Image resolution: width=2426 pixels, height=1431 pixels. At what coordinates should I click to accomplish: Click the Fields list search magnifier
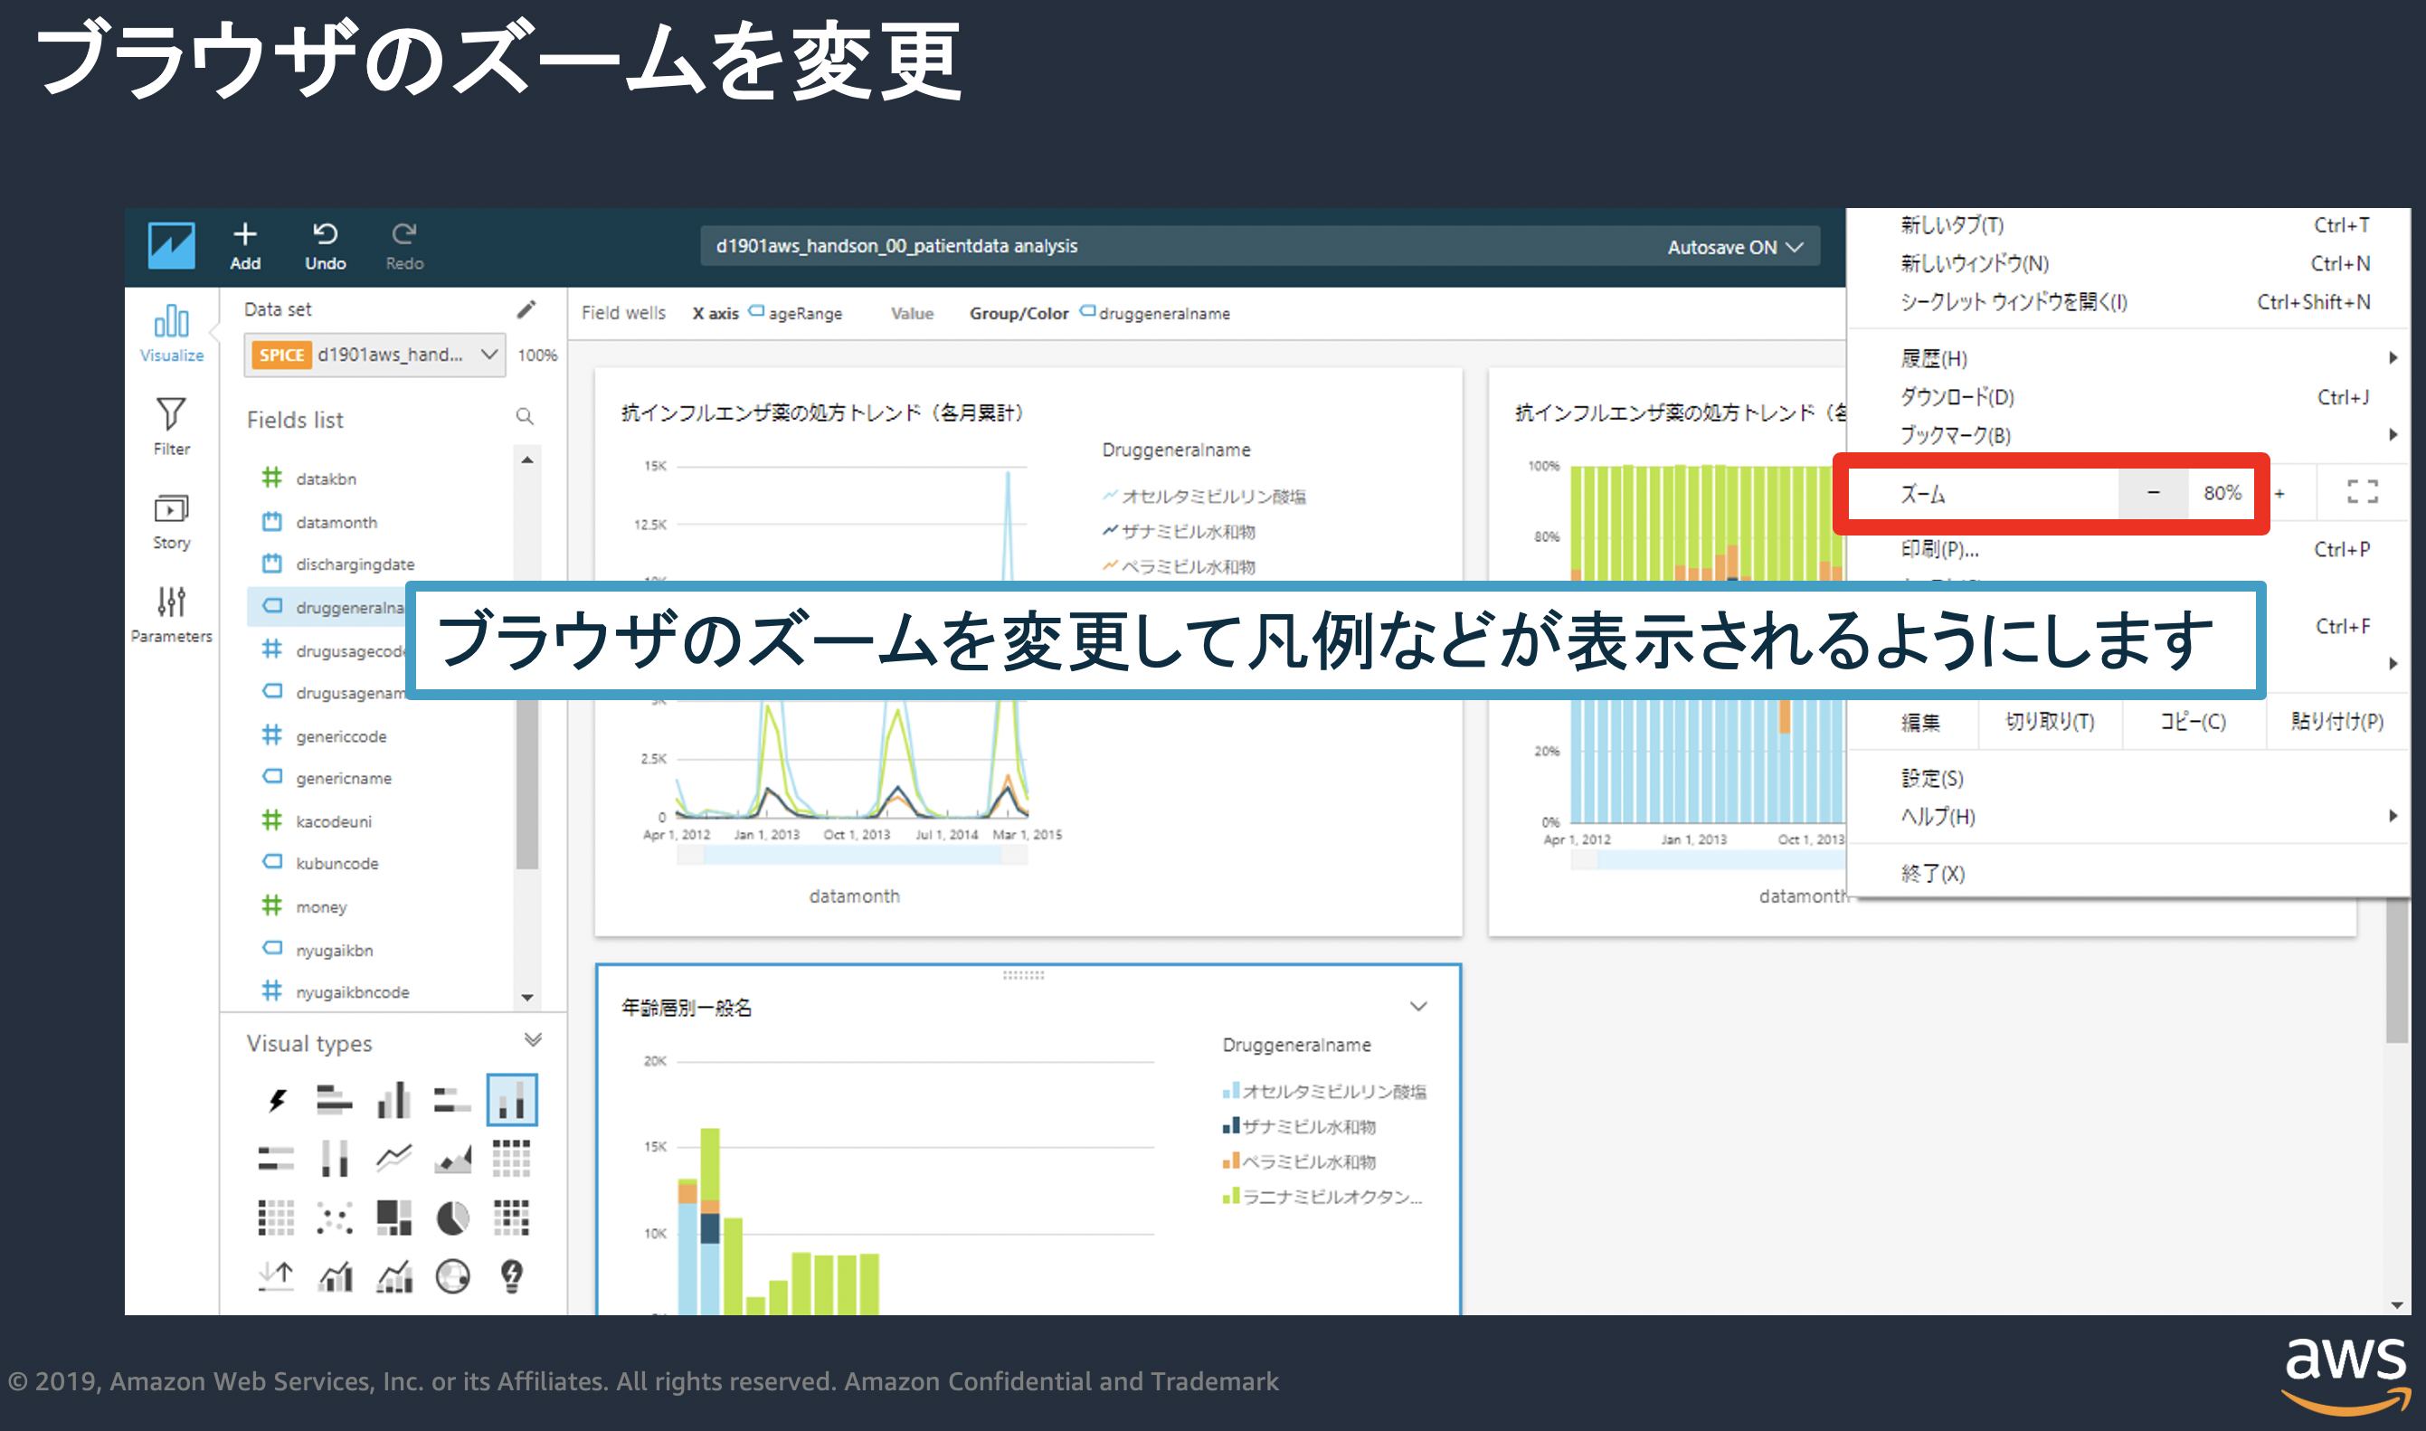tap(525, 417)
